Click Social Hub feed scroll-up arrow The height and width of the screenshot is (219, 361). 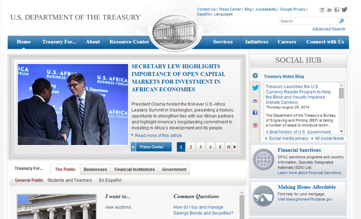click(341, 85)
